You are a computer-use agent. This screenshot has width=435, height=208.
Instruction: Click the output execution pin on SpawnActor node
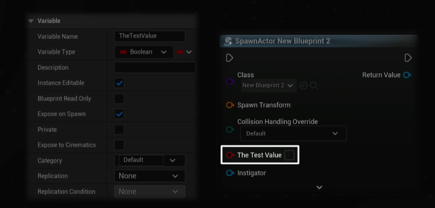coord(408,58)
